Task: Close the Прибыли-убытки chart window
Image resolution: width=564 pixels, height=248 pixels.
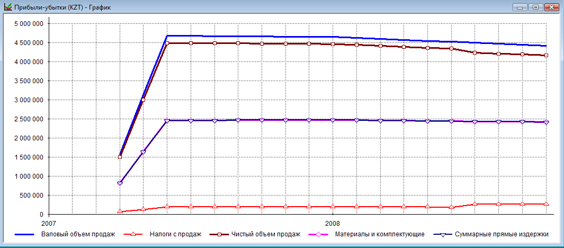Action: pyautogui.click(x=551, y=7)
